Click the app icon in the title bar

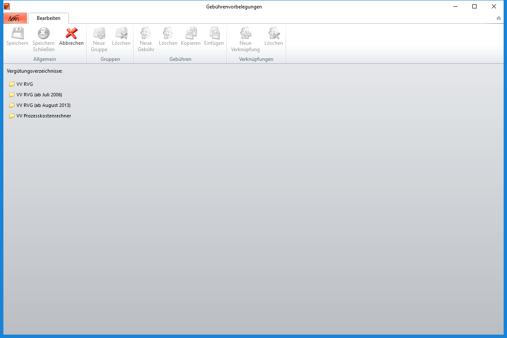[x=7, y=6]
